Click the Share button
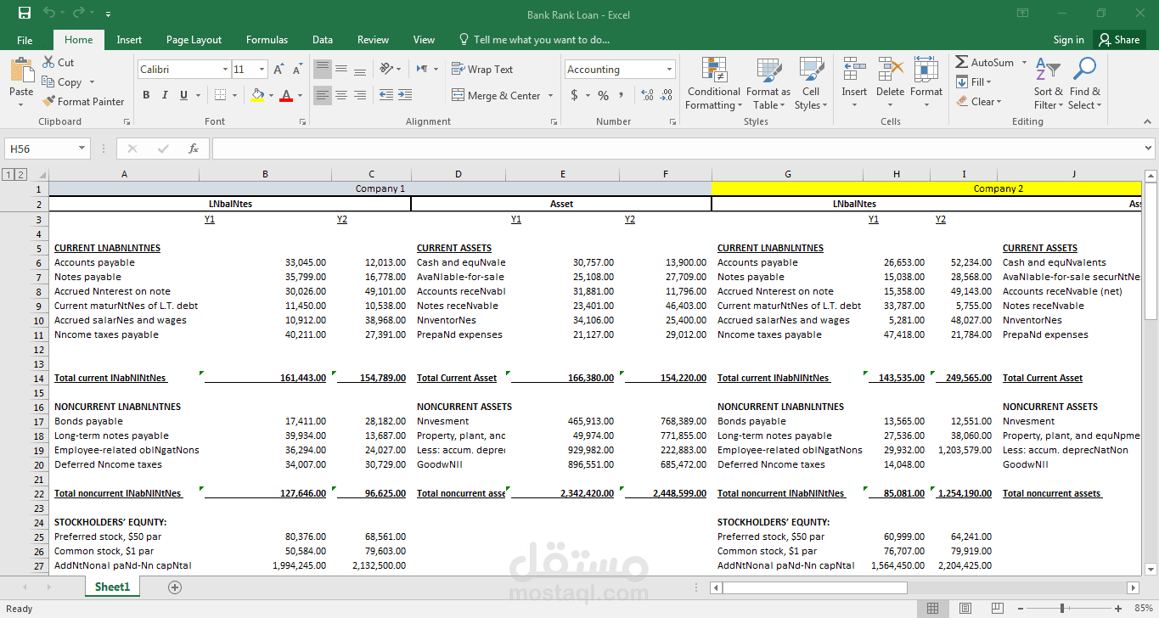The image size is (1159, 618). tap(1117, 40)
